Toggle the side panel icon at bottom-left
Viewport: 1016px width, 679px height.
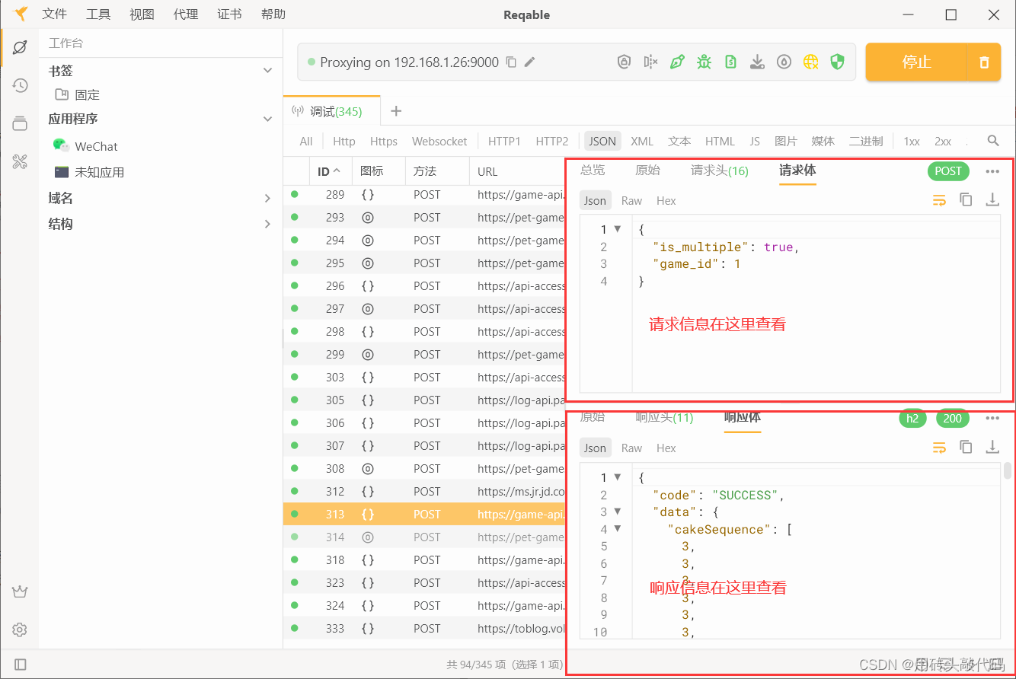pyautogui.click(x=21, y=665)
